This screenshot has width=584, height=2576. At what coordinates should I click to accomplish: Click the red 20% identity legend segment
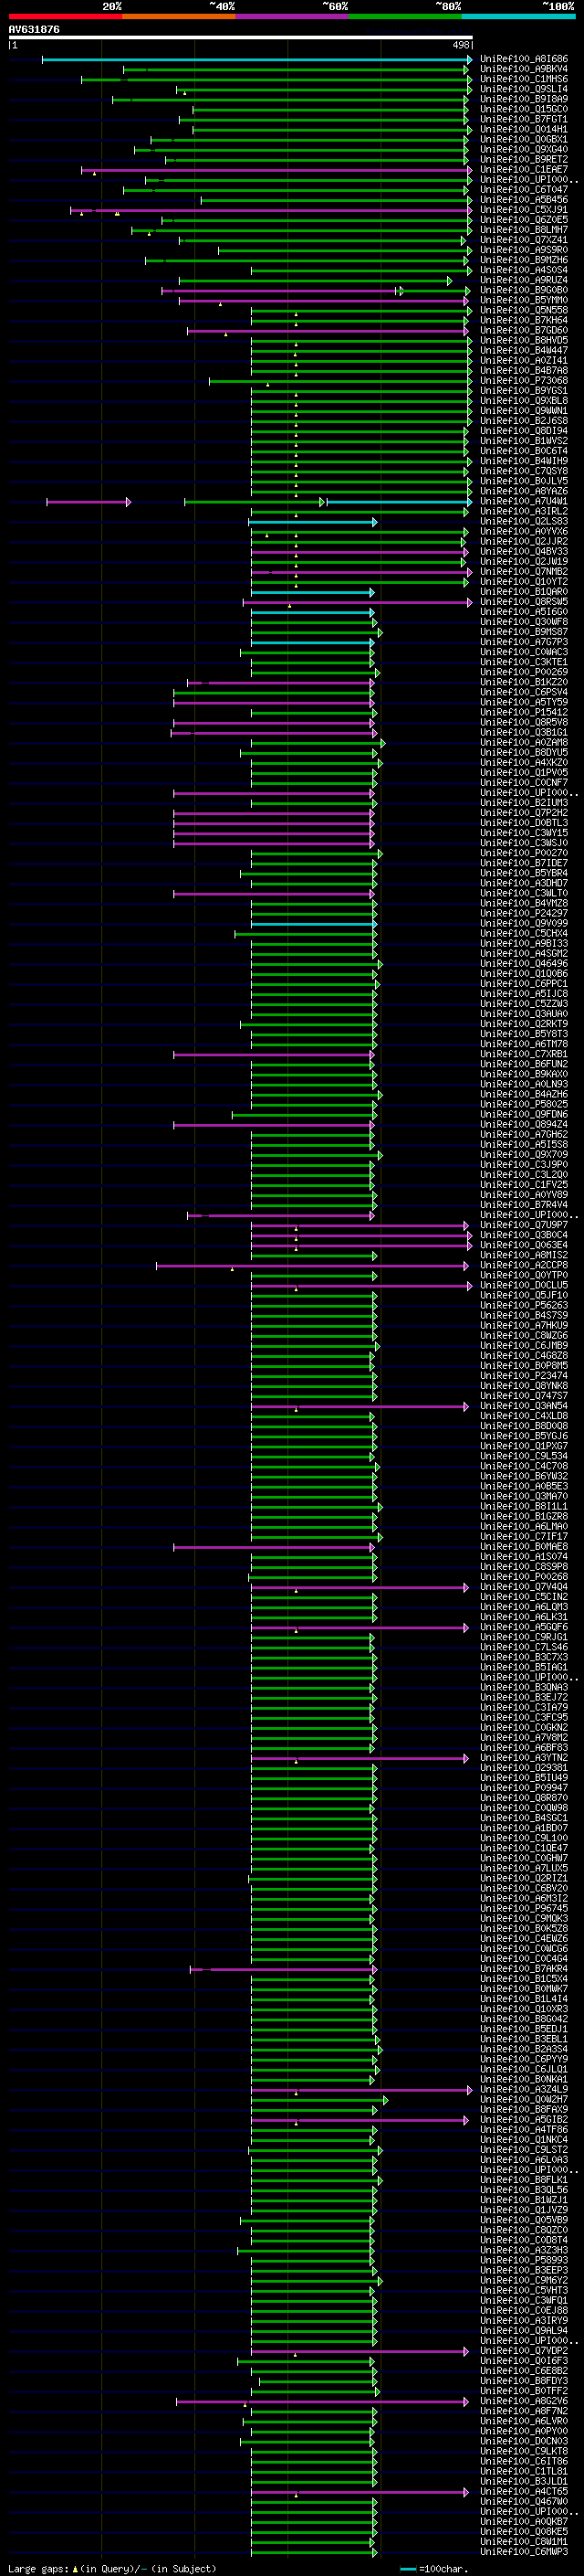65,16
